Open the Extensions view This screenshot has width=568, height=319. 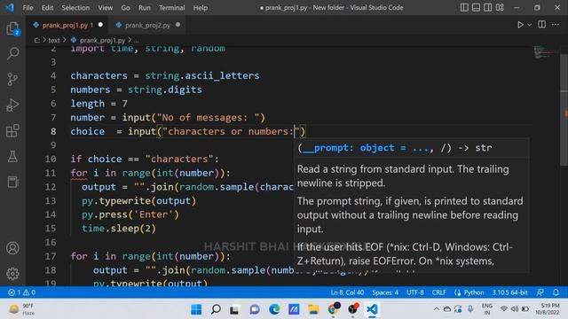(x=12, y=131)
